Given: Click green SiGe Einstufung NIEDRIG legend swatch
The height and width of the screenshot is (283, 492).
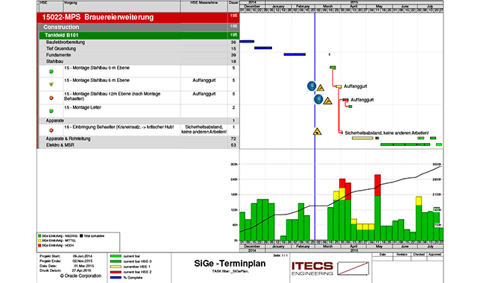Looking at the screenshot, I should [40, 235].
